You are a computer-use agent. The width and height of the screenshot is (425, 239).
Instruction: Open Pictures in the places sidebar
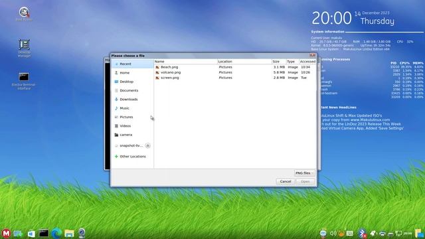[x=132, y=117]
